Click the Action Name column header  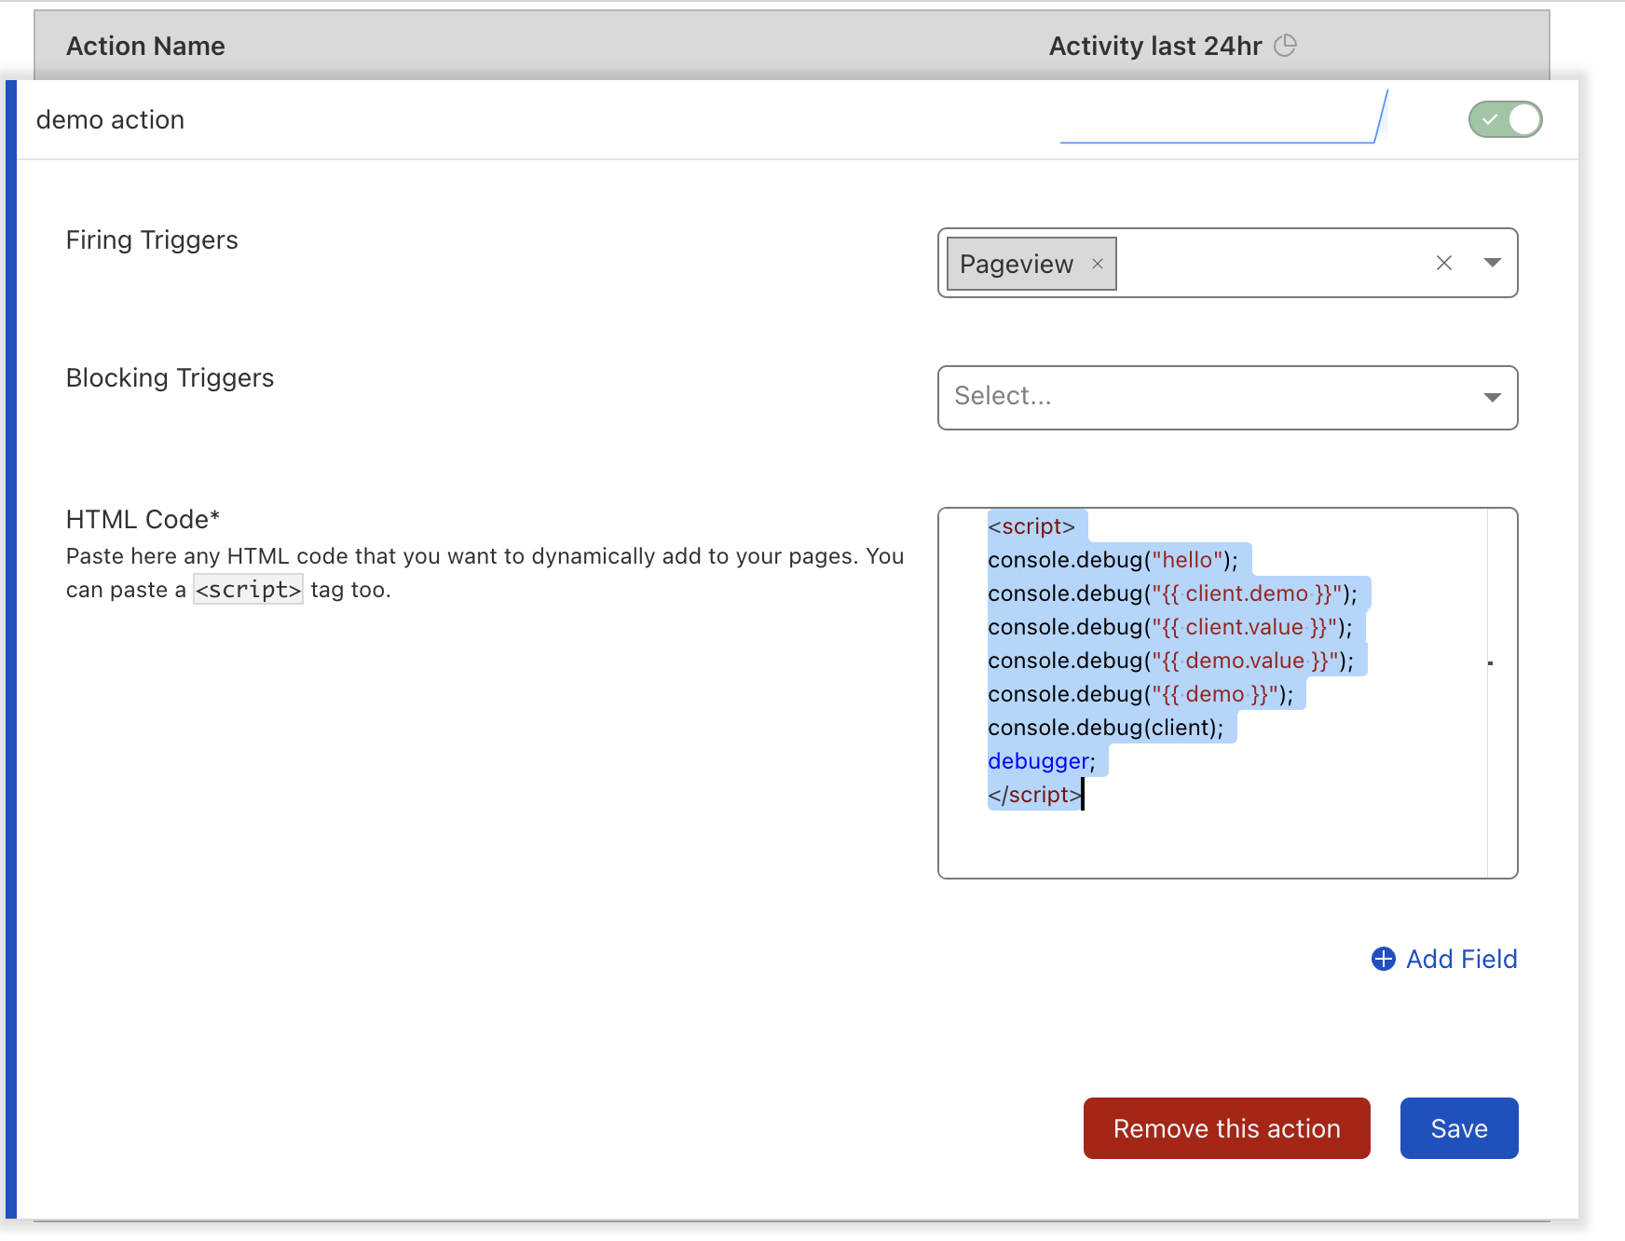tap(145, 45)
